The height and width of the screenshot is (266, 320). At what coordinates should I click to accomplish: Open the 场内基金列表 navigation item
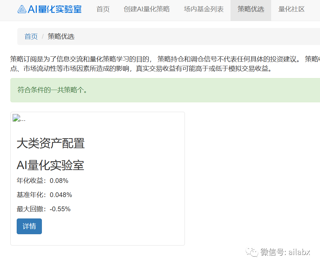(203, 9)
